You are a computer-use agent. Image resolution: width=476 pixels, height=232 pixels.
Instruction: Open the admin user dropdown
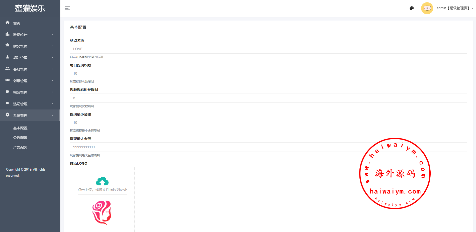[454, 8]
